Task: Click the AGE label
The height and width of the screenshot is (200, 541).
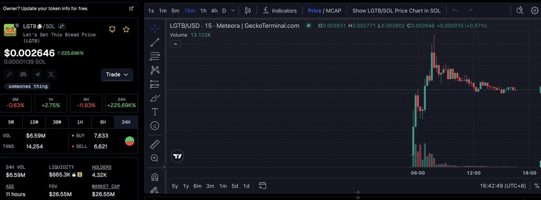Action: click(10, 187)
